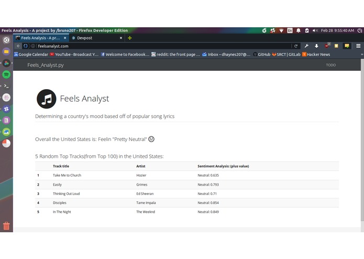
Task: Open the Hacker News bookmark
Action: pos(316,55)
